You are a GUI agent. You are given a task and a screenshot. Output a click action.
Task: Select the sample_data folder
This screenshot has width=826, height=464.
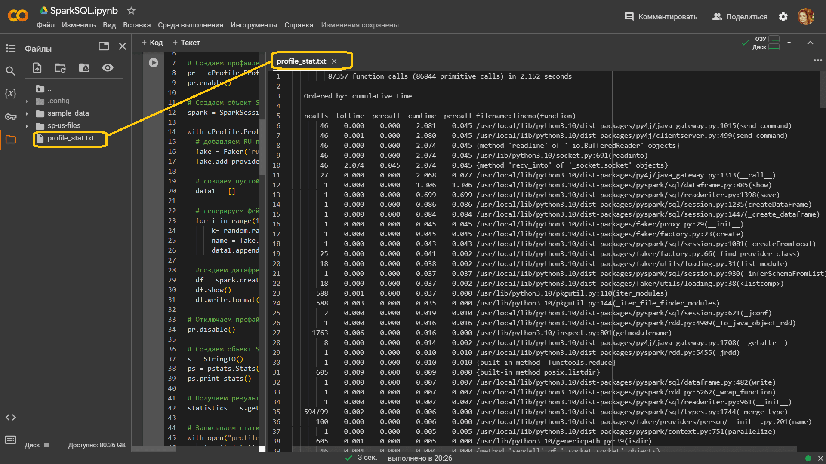tap(68, 113)
